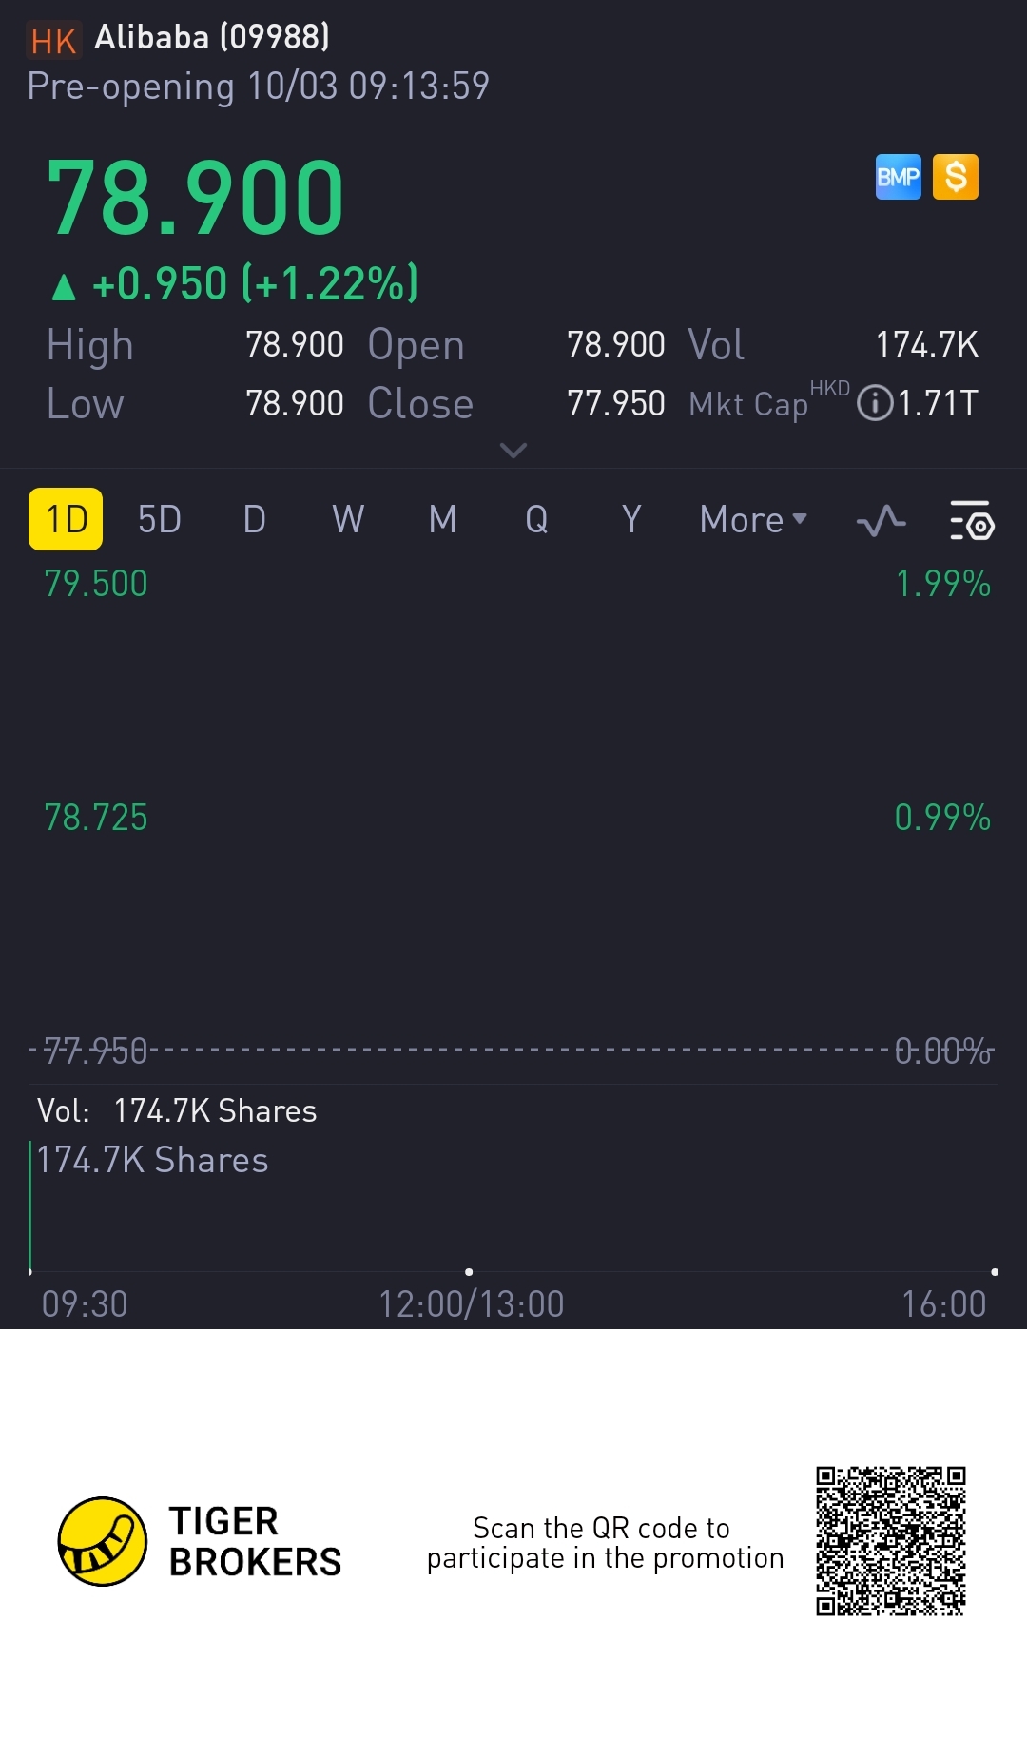This screenshot has height=1755, width=1027.
Task: Switch to the D daily chart tab
Action: [254, 520]
